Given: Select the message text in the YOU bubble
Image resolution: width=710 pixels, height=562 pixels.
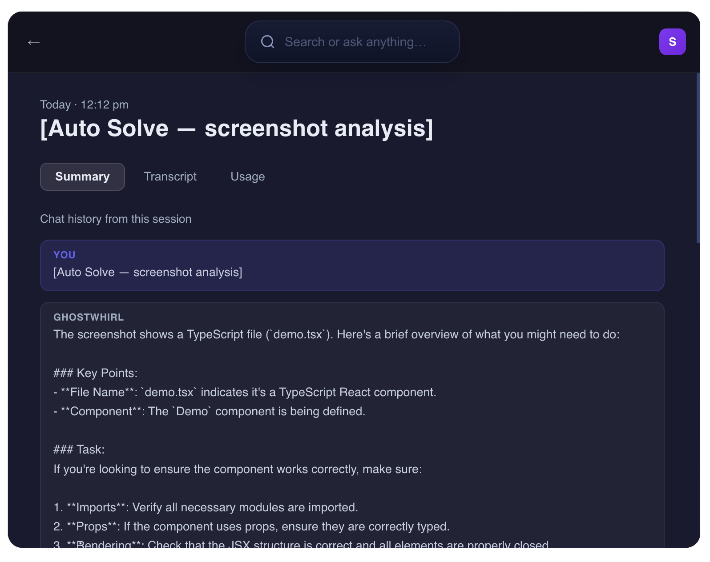Looking at the screenshot, I should pos(148,272).
